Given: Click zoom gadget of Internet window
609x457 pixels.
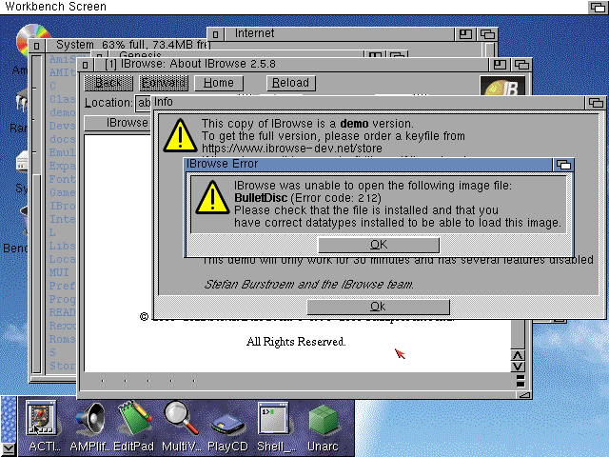Looking at the screenshot, I should 465,34.
